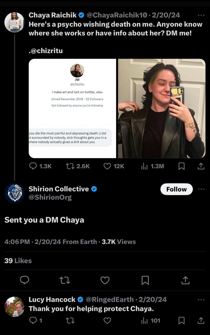Viewport: 210px width, 335px height.
Task: Reply to Lucy Hancock's comment
Action: [33, 320]
